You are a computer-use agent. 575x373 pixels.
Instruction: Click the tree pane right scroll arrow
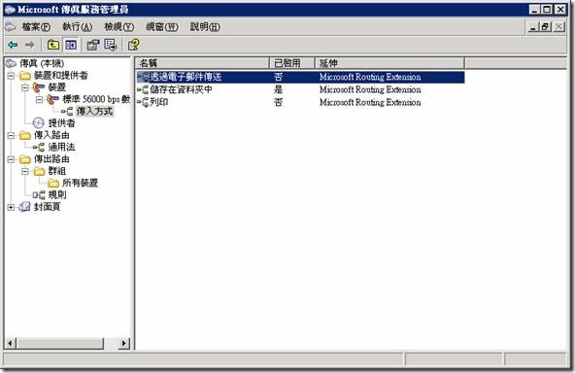pyautogui.click(x=124, y=344)
